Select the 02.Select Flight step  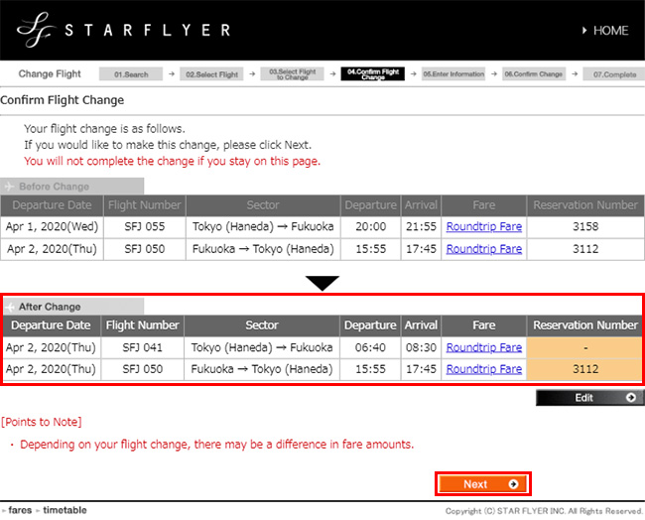211,74
